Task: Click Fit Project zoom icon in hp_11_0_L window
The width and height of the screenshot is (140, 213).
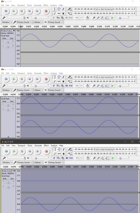Action: point(107,18)
